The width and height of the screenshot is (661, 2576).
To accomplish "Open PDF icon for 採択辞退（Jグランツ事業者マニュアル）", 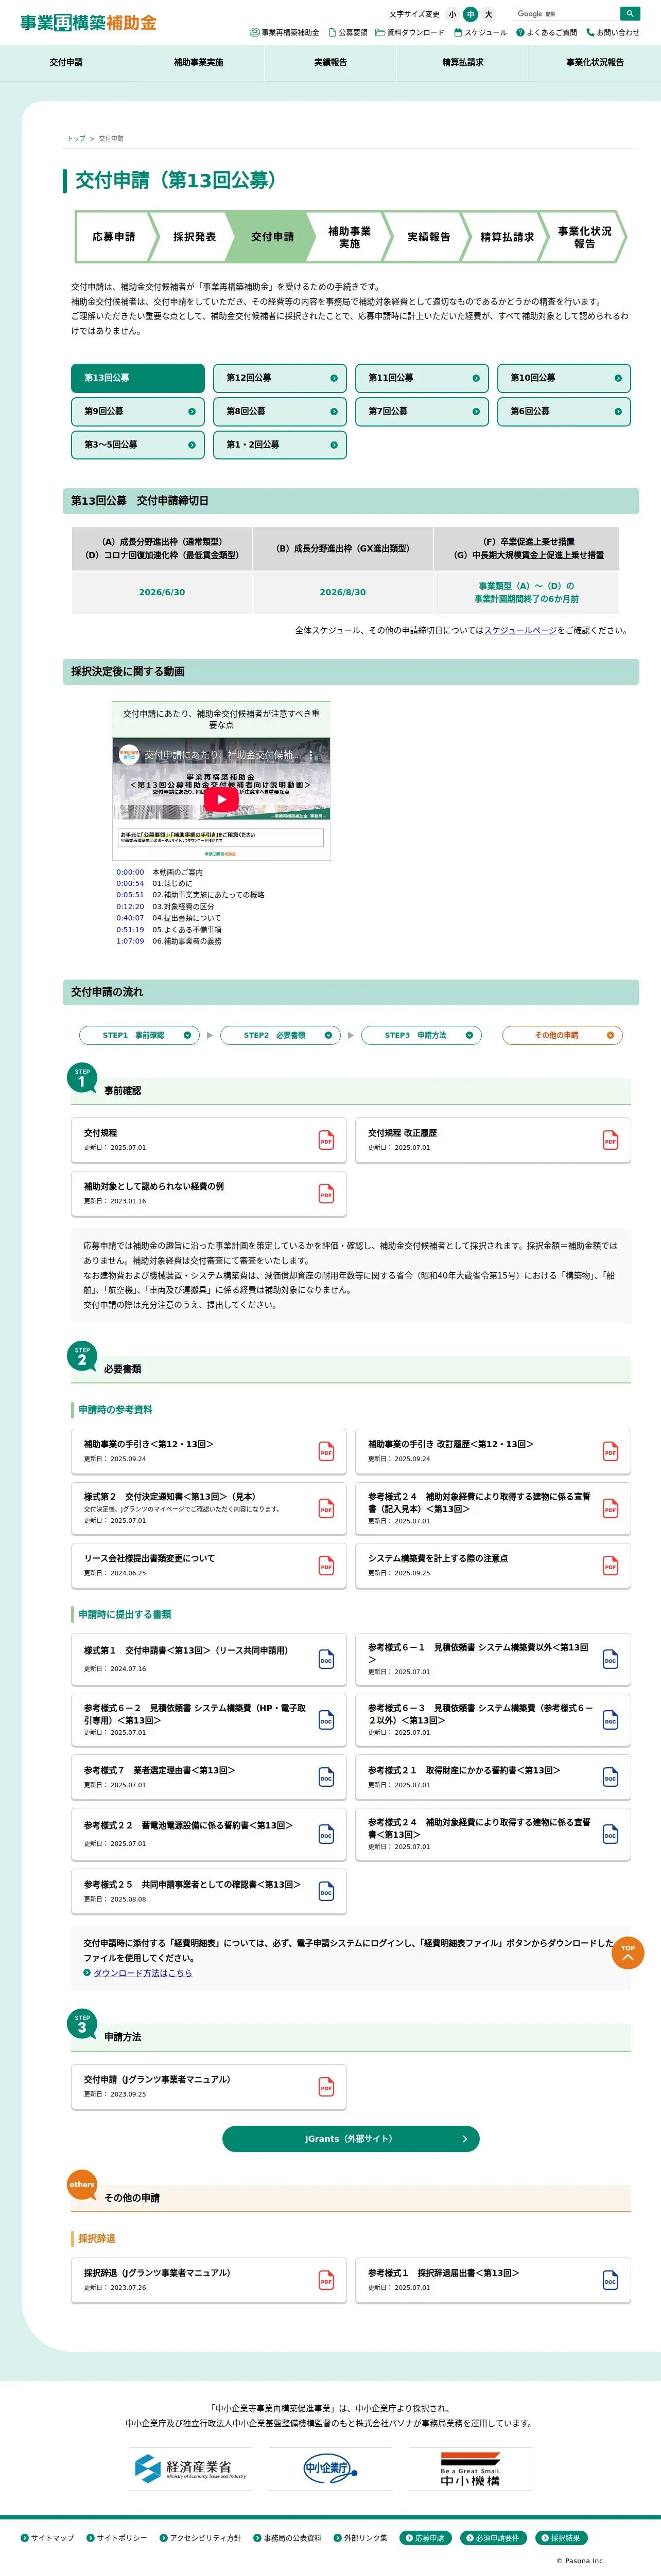I will 326,2279.
